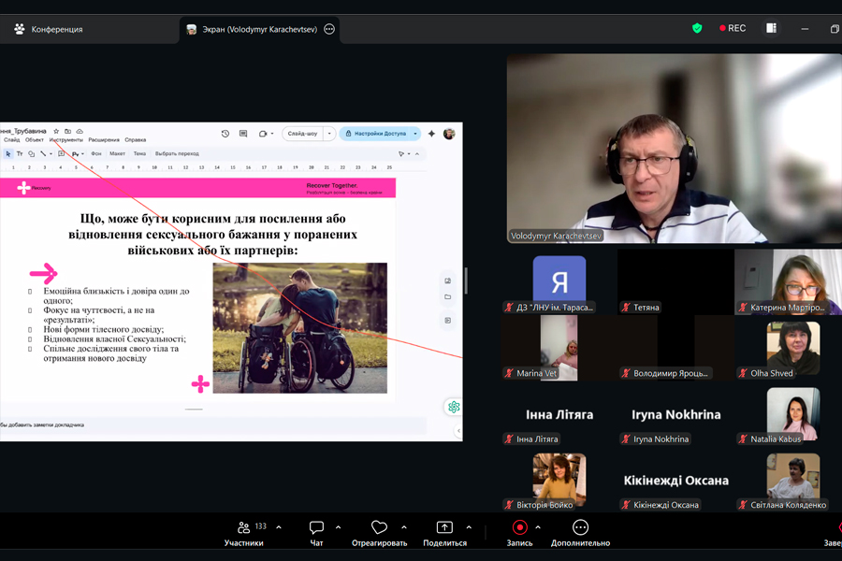Toggle the view layout icon in title bar

pos(772,28)
